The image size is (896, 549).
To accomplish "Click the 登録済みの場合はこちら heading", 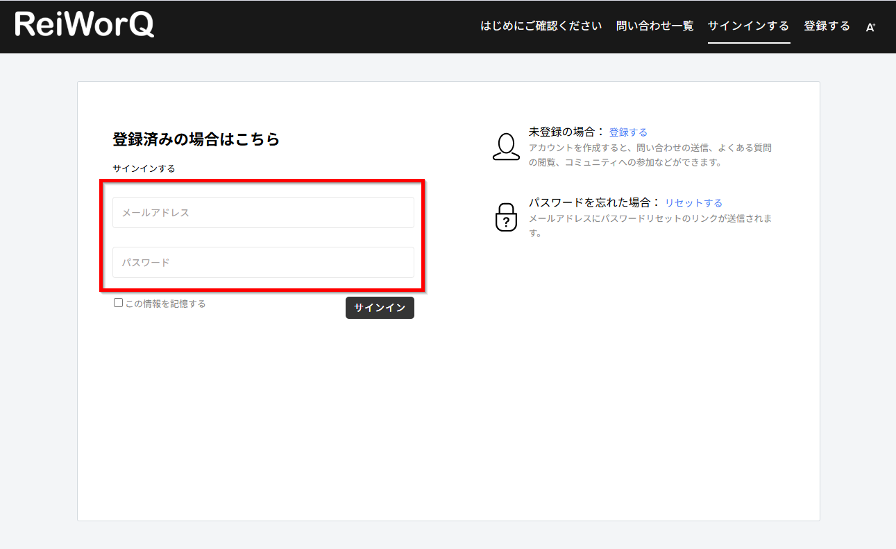I will 196,139.
